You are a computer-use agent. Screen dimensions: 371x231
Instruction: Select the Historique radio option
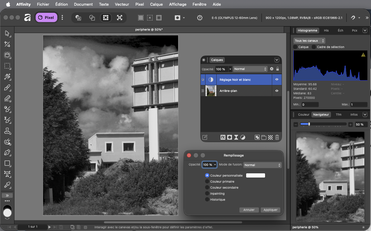pos(207,199)
